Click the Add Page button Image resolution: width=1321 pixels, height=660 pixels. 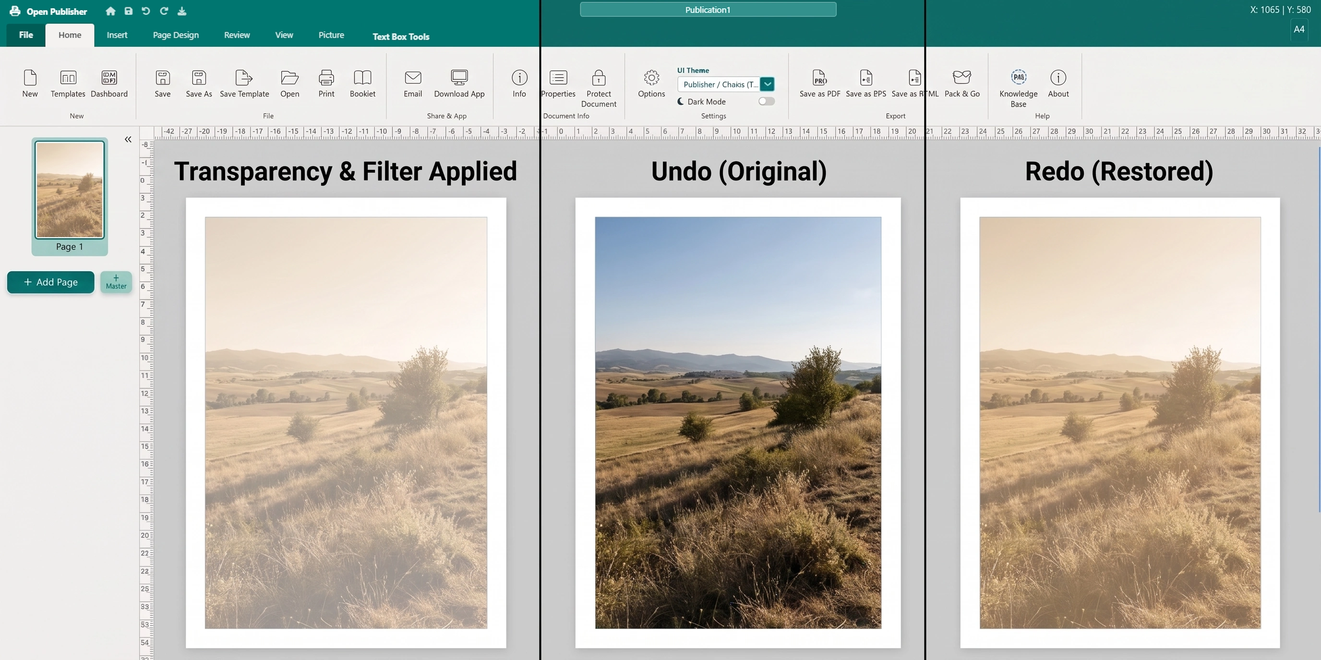tap(51, 282)
